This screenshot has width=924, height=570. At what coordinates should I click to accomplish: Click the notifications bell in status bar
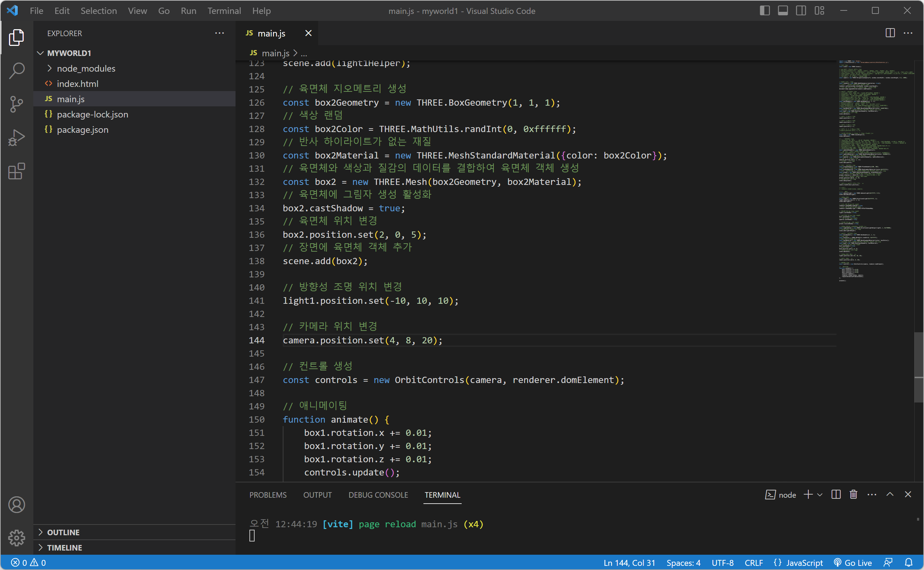pos(909,563)
